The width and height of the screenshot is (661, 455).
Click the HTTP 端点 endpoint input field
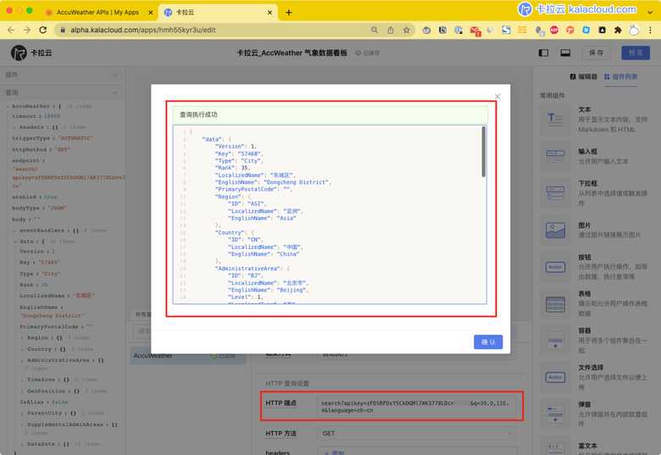tap(417, 407)
